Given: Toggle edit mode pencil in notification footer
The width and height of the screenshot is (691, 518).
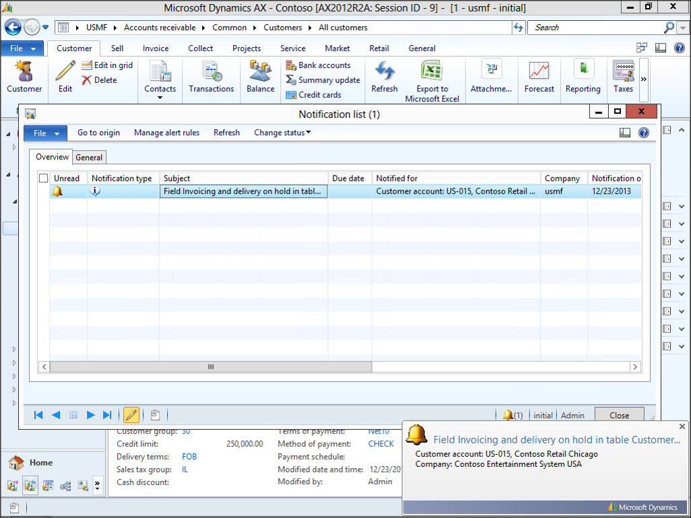Looking at the screenshot, I should pos(131,415).
